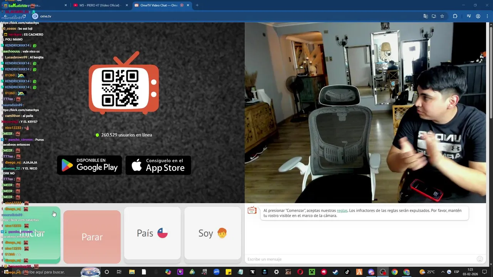Open Steam from the taskbar
493x277 pixels.
click(x=335, y=272)
